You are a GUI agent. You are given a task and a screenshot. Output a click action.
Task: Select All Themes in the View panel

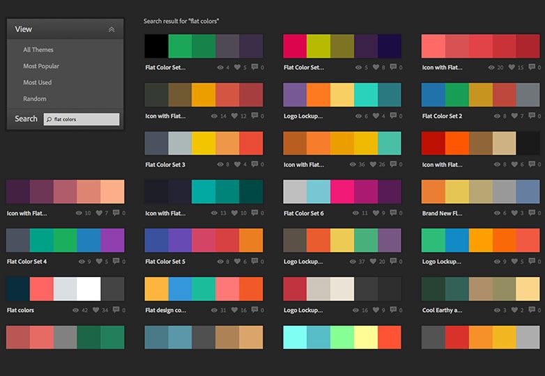tap(38, 50)
